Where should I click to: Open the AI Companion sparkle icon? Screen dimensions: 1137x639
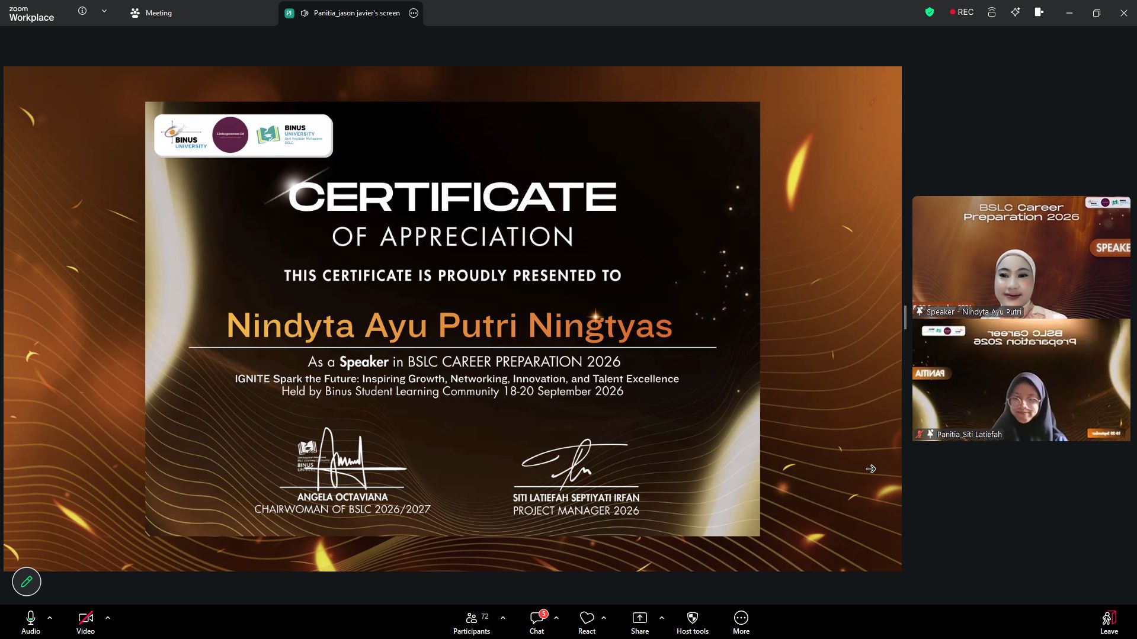point(1016,12)
